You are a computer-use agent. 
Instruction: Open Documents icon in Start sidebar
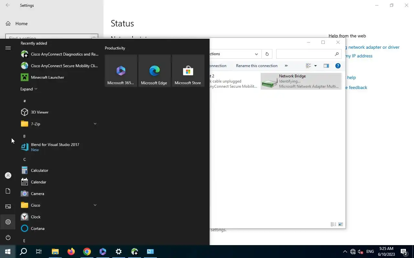click(8, 191)
